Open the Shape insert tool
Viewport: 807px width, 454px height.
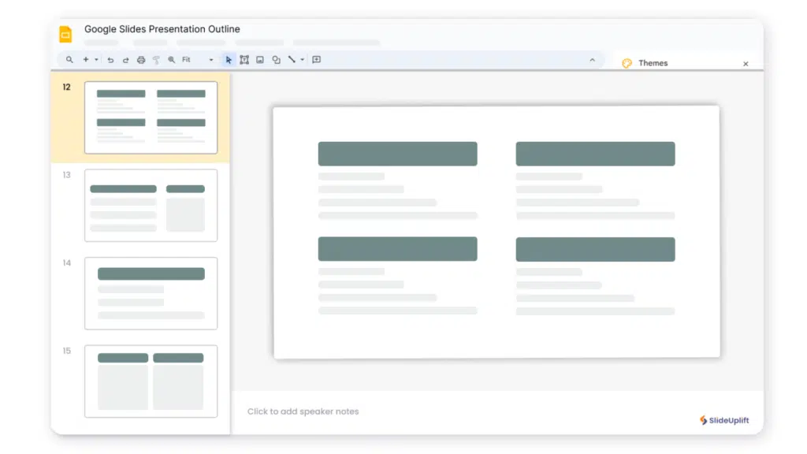(276, 60)
